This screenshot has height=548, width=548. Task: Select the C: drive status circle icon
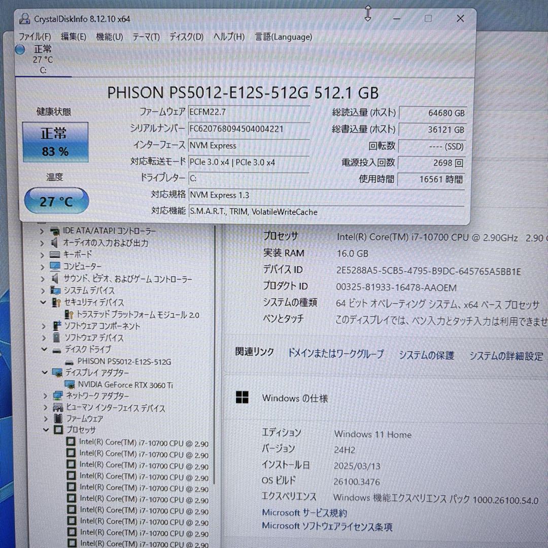[20, 50]
